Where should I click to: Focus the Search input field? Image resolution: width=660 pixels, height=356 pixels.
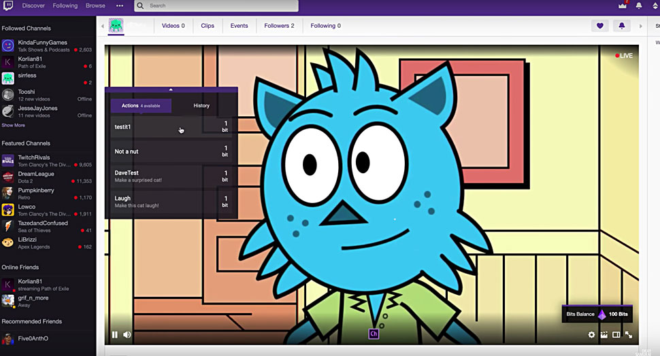coord(216,6)
